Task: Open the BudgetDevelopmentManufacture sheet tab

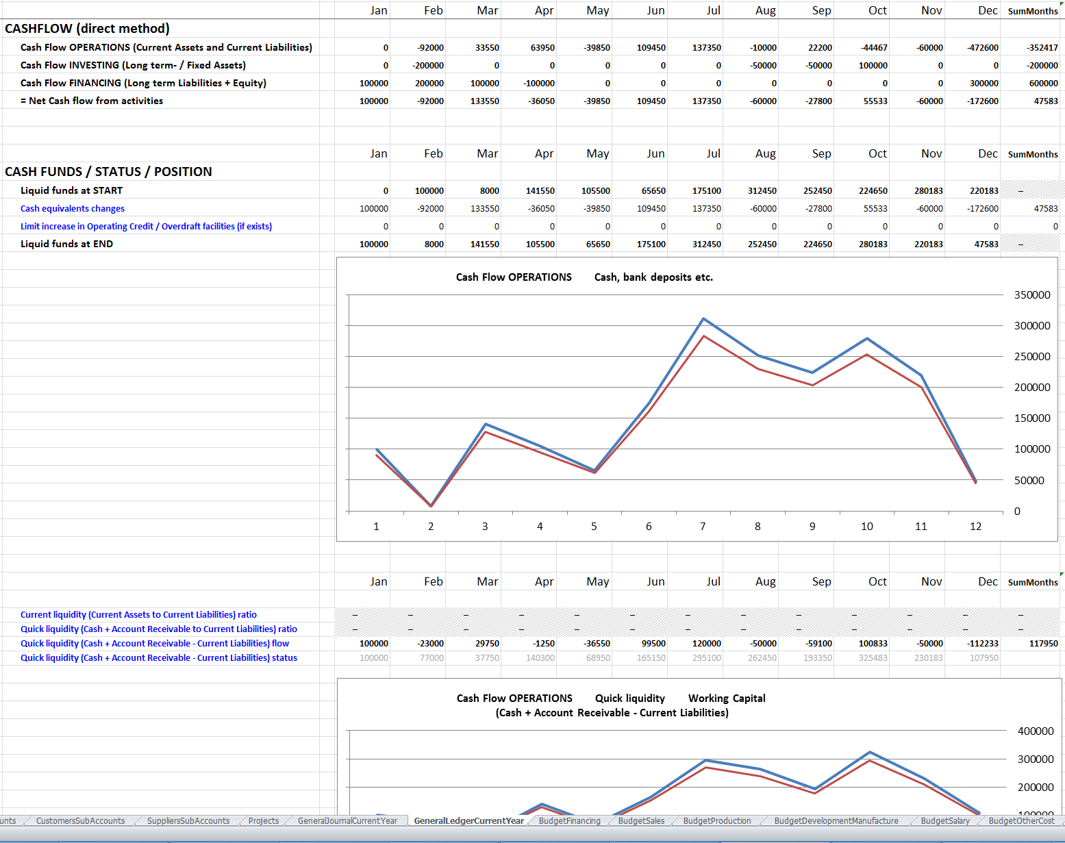Action: (x=836, y=820)
